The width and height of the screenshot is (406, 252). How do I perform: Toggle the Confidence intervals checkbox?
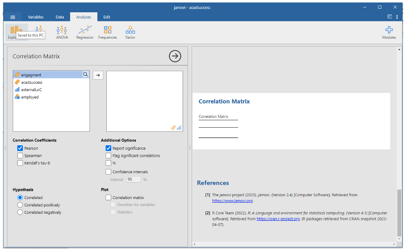(108, 172)
